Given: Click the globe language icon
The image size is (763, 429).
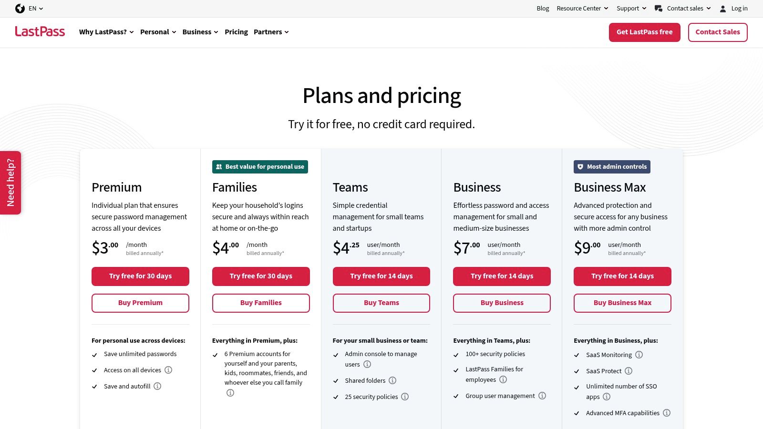Looking at the screenshot, I should (20, 9).
